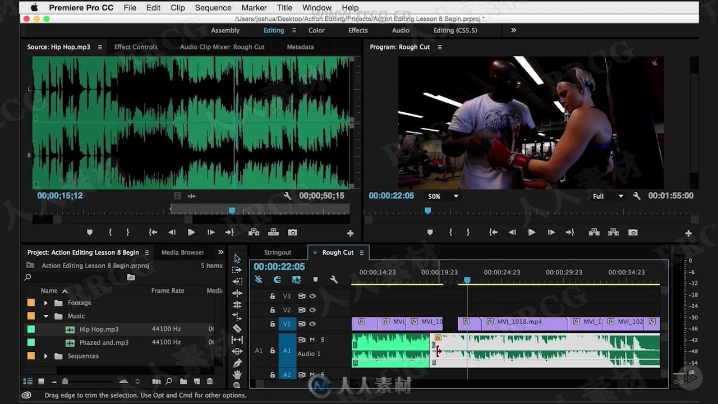This screenshot has width=718, height=404.
Task: Click the New Bin folder icon
Action: coord(183,382)
